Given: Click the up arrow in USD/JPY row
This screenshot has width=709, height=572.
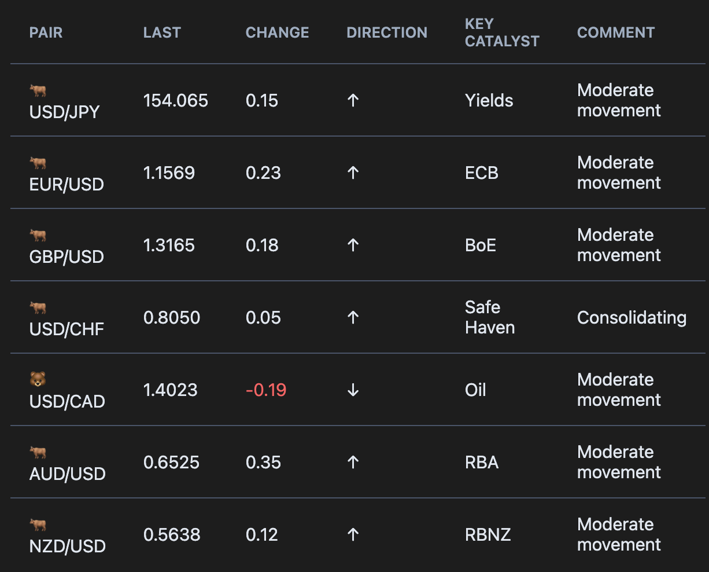Looking at the screenshot, I should point(353,101).
